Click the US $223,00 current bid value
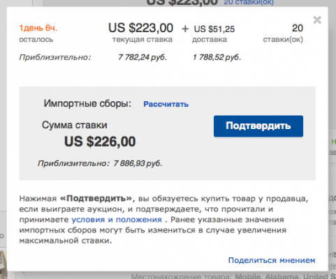Image resolution: width=336 pixels, height=279 pixels. [140, 28]
